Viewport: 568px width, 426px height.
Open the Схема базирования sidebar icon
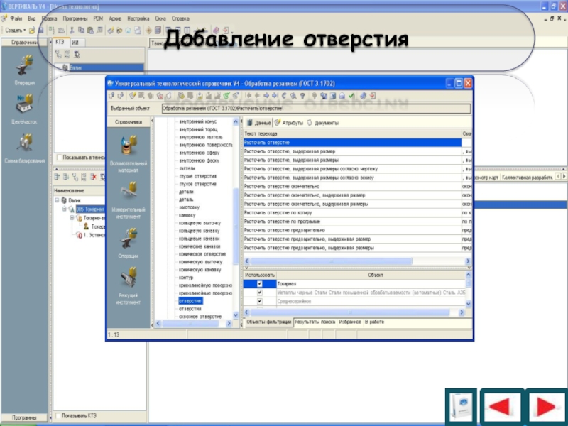24,143
